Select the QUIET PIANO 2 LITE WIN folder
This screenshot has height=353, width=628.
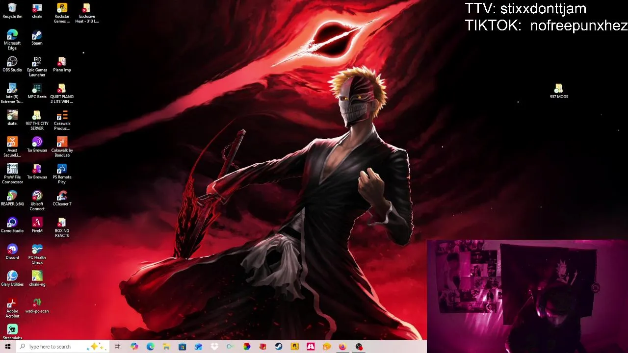(62, 94)
